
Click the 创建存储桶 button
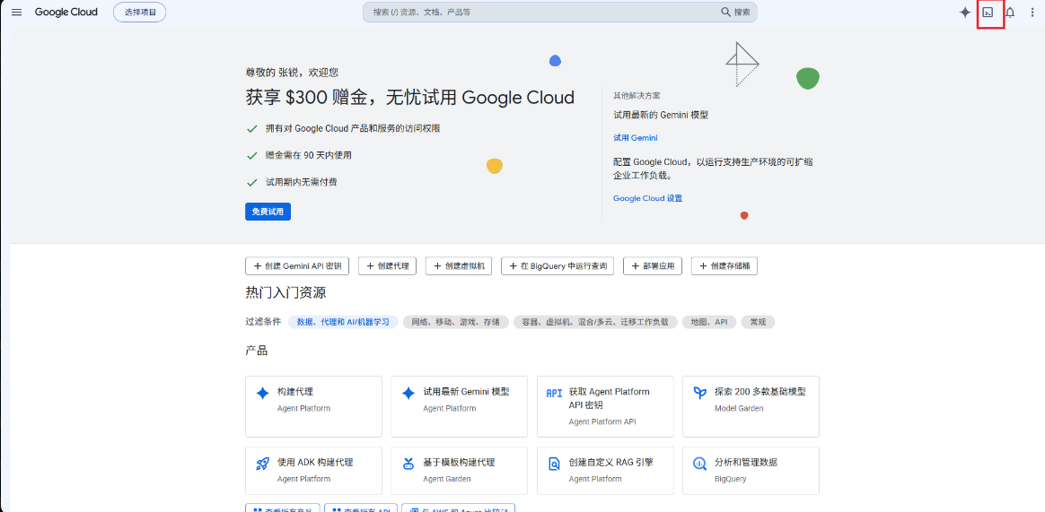724,265
